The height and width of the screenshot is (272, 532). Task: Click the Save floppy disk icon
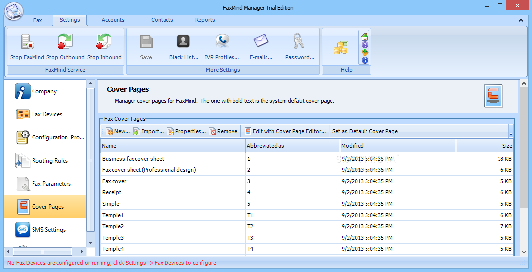click(146, 42)
